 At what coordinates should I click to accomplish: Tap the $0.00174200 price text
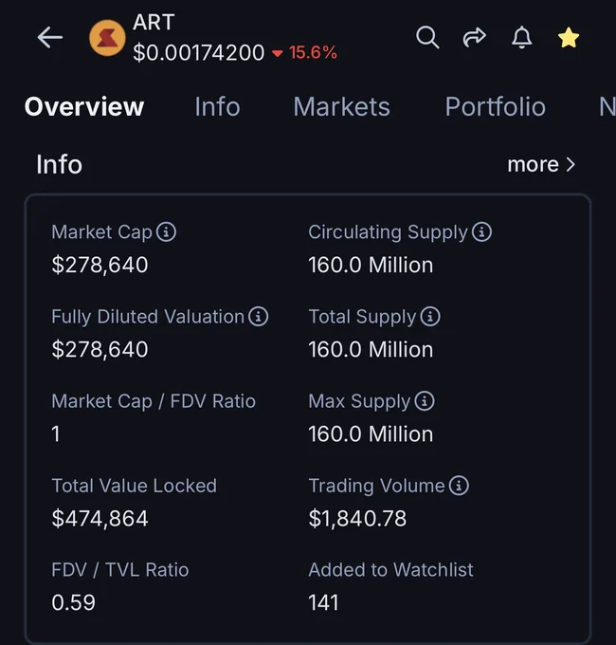pyautogui.click(x=198, y=53)
